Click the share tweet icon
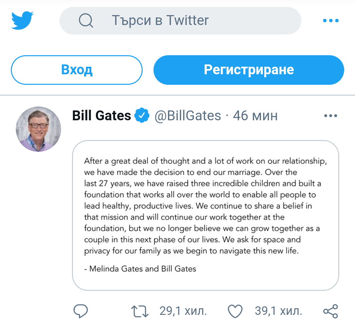This screenshot has height=328, width=355. click(330, 311)
